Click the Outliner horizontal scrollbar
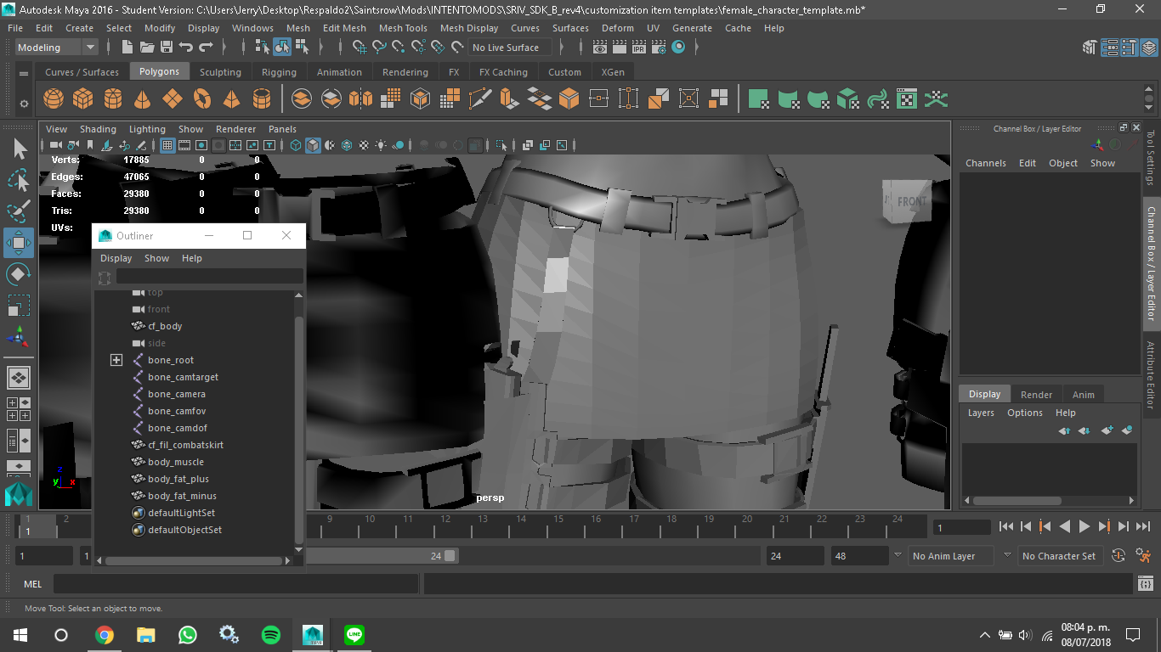The height and width of the screenshot is (652, 1161). pyautogui.click(x=194, y=561)
